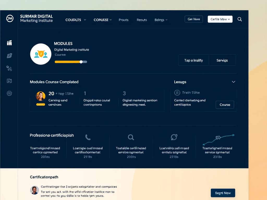Open the Bdings dropdown menu
Screen dimensions: 267x200
point(161,20)
